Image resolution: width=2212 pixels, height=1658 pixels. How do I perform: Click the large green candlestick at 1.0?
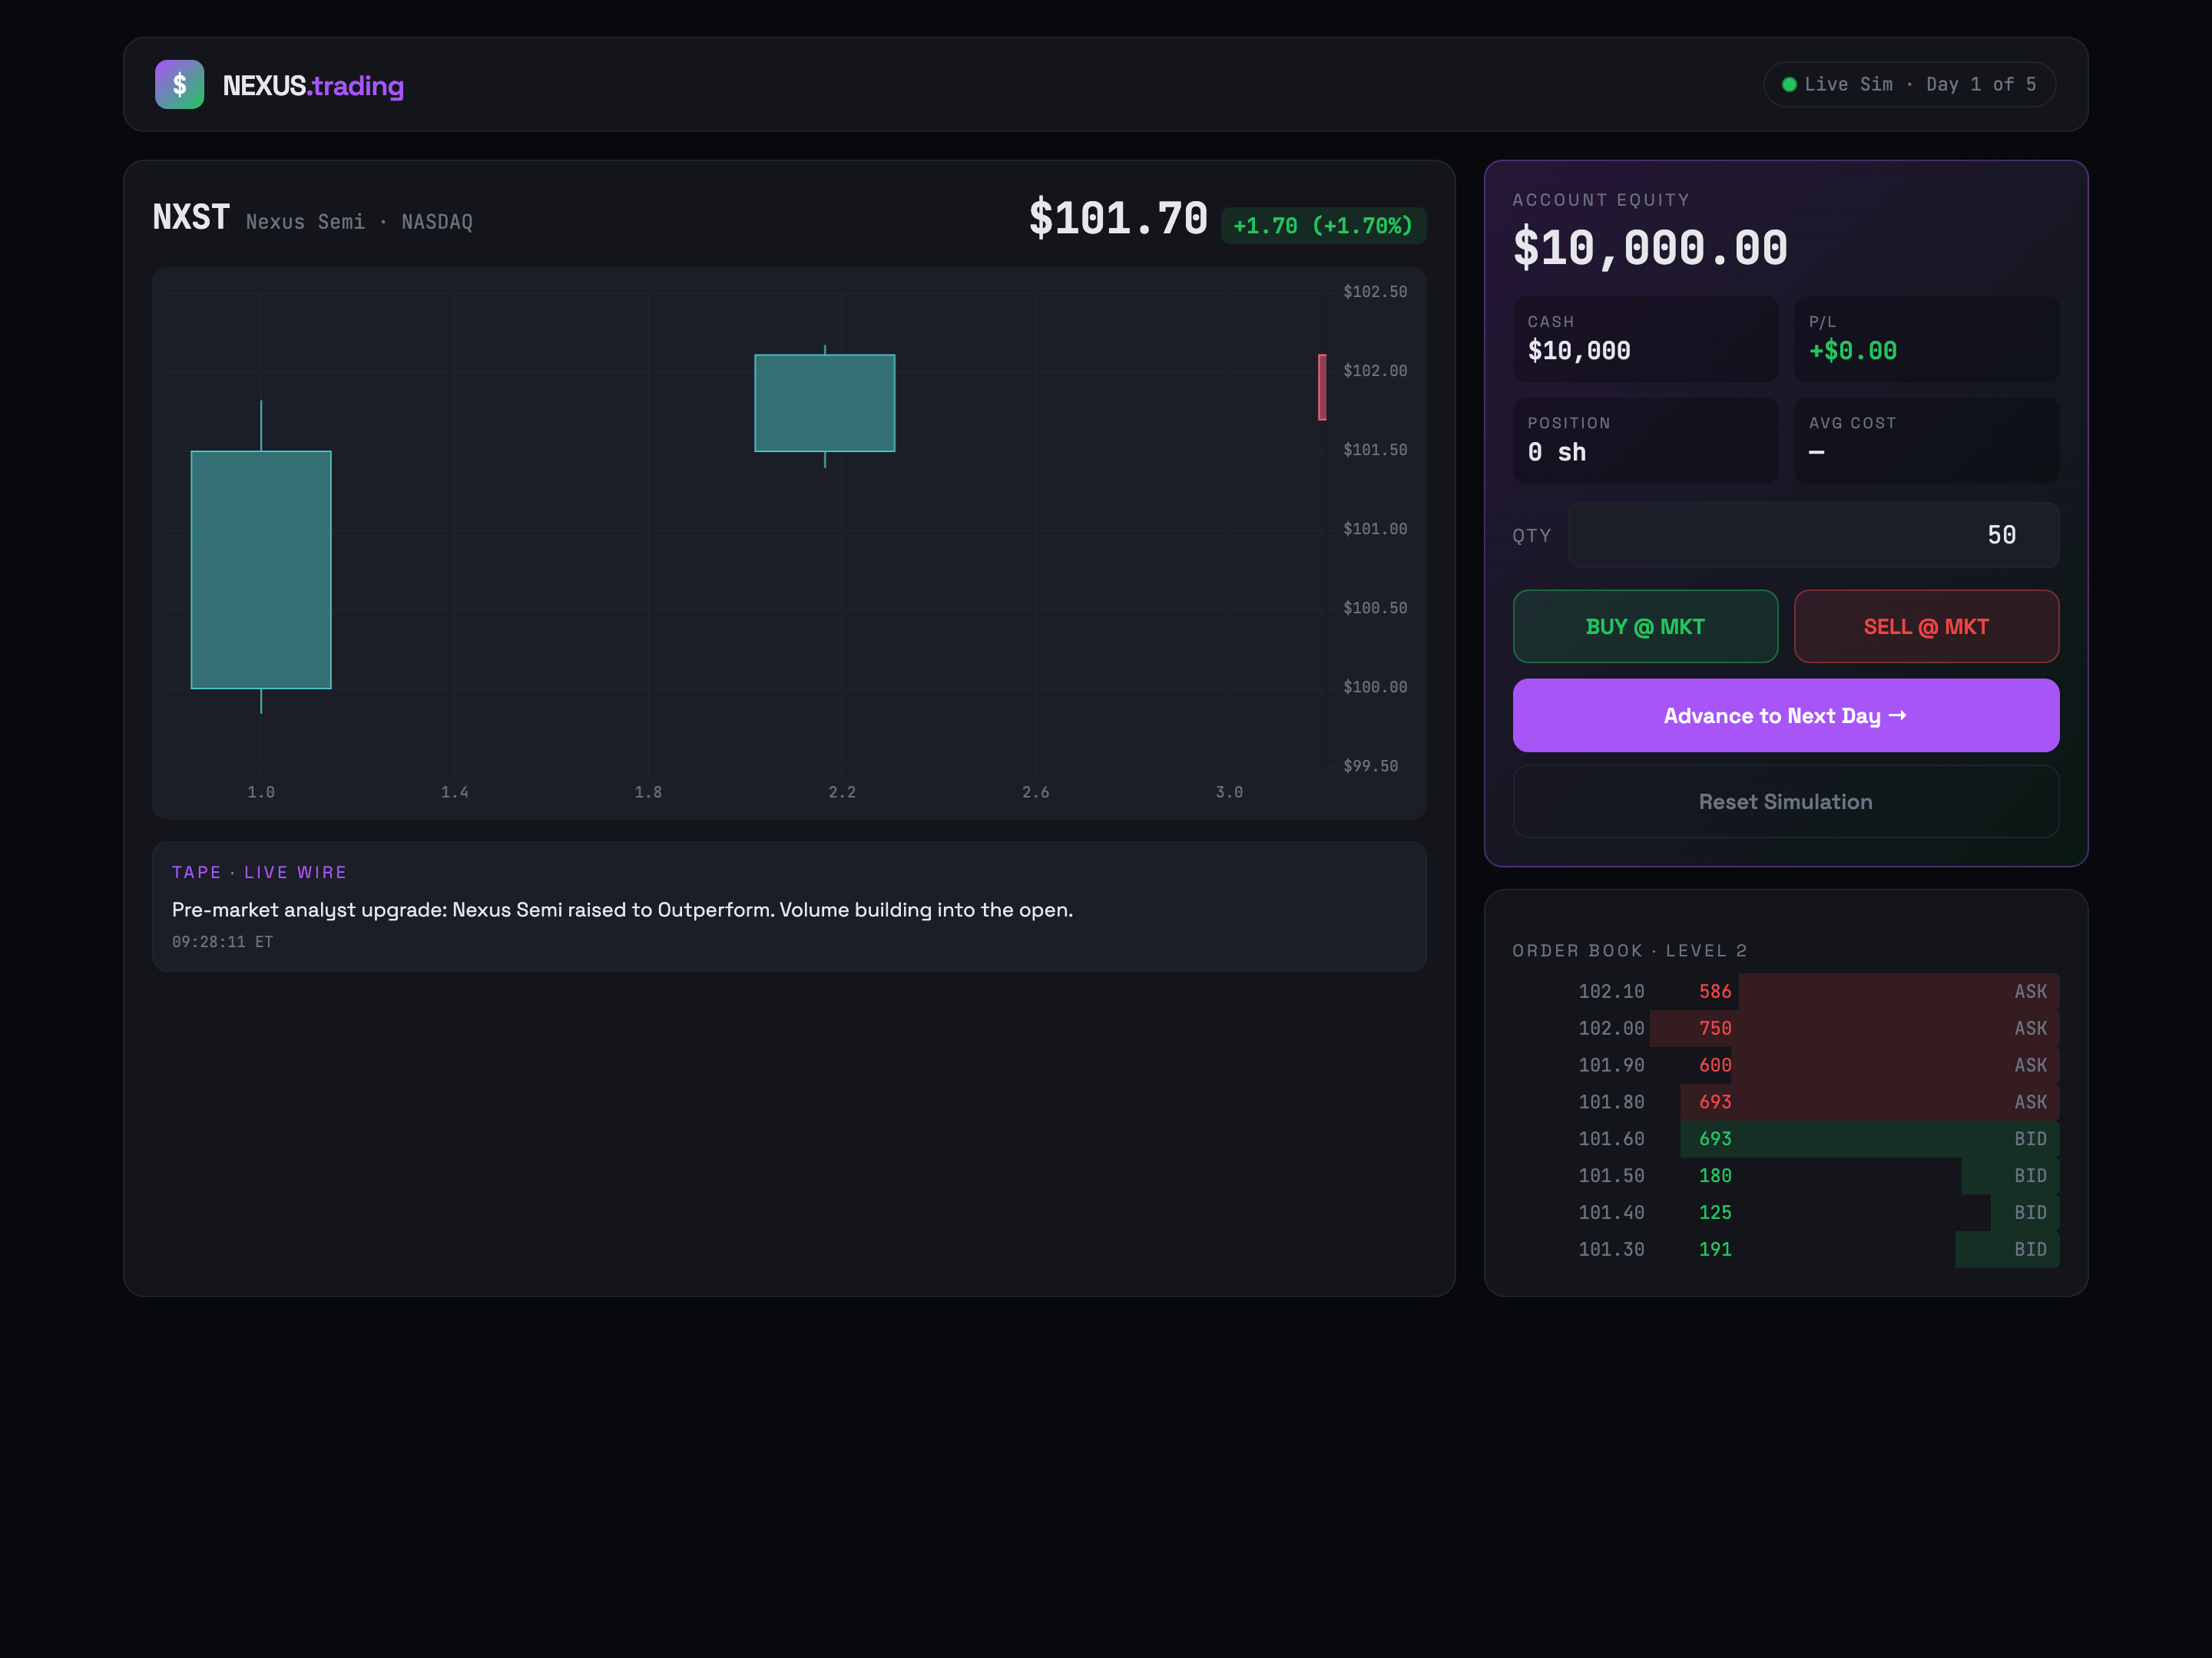(261, 570)
